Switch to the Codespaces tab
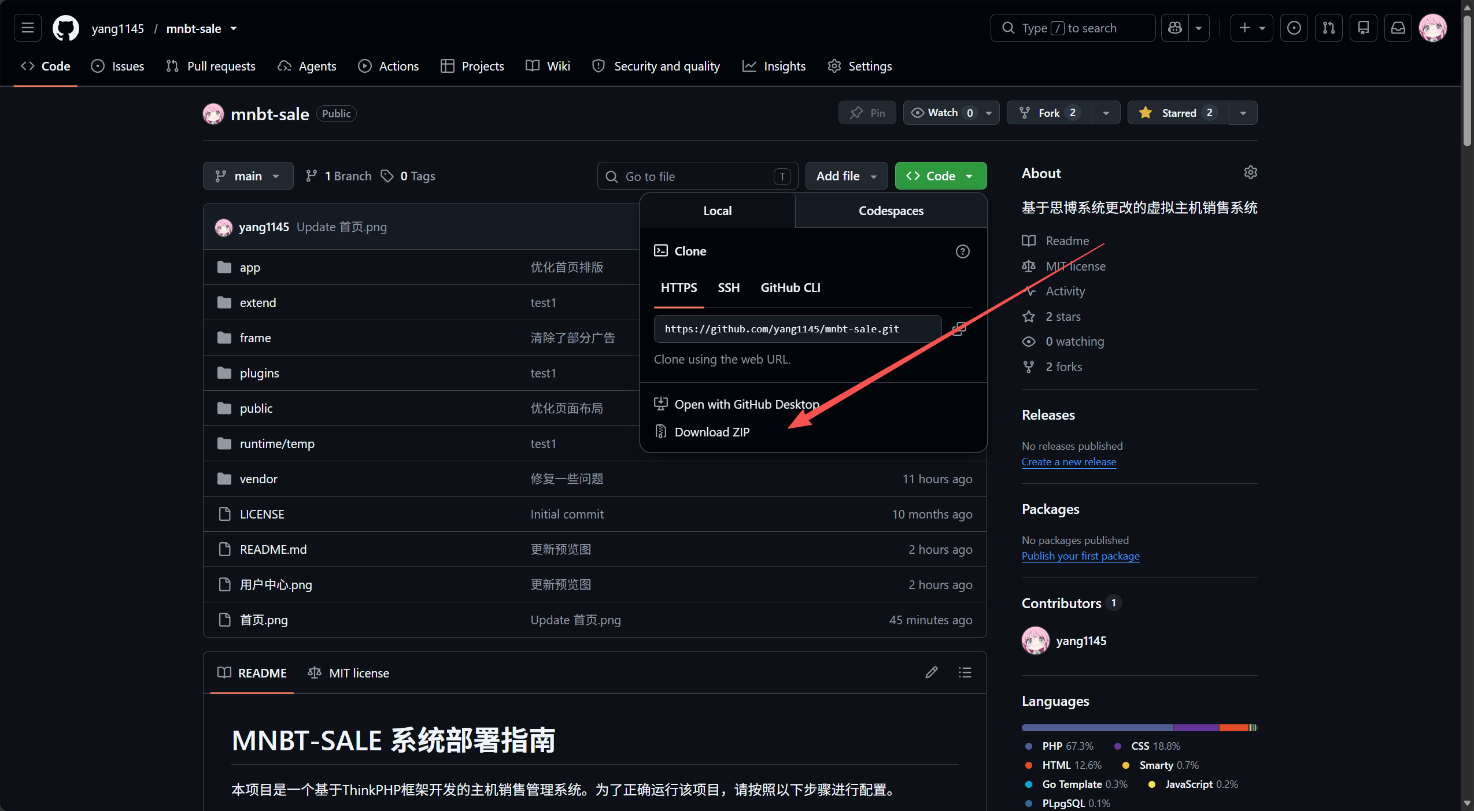This screenshot has width=1474, height=811. click(891, 210)
